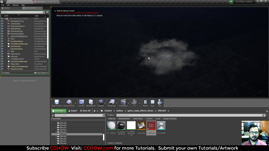Click the Save Current toolbar icon
Viewport: 269px width, 151px height.
(56, 103)
